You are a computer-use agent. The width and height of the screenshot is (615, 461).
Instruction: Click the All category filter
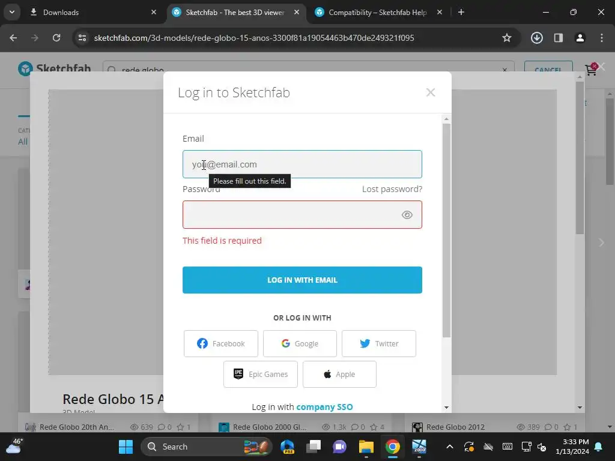[23, 142]
